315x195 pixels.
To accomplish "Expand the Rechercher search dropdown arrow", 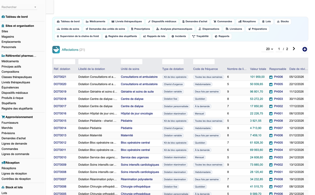I will (35, 7).
